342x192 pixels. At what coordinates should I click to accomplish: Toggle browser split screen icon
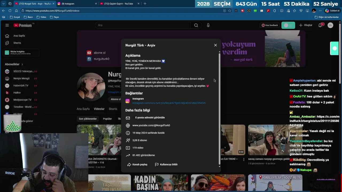click(x=282, y=11)
